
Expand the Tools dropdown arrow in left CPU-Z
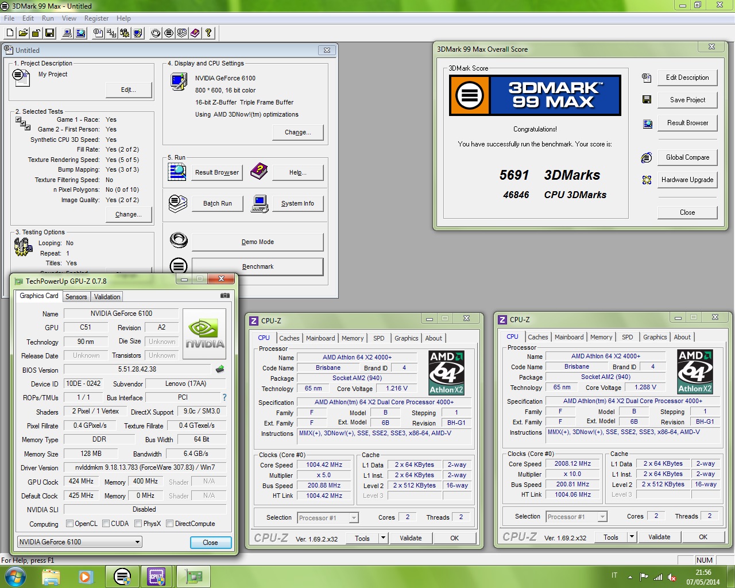[x=383, y=538]
